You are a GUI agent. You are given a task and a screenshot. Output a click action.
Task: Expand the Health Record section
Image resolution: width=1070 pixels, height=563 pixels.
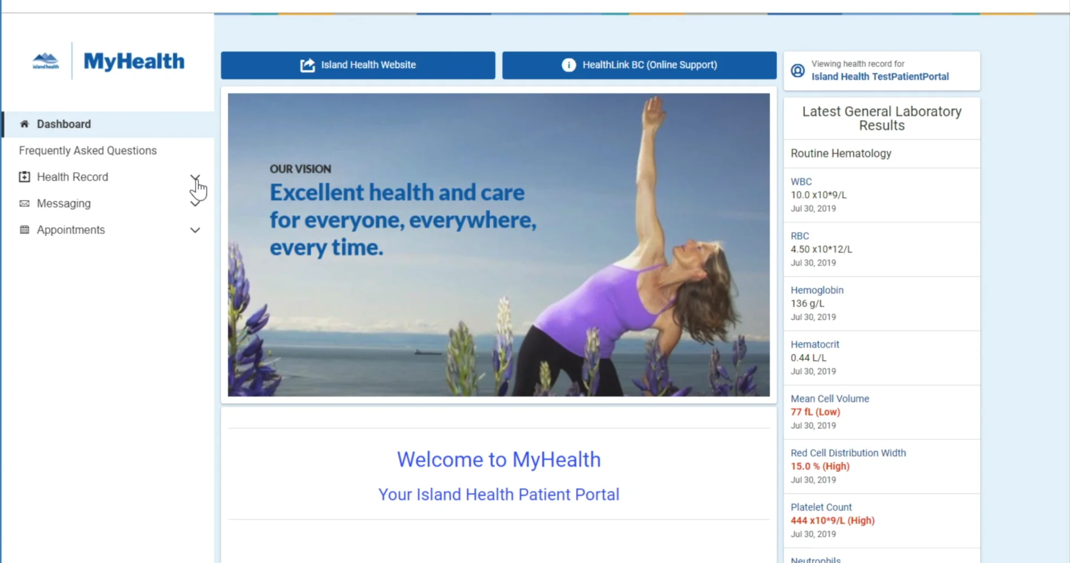point(195,177)
